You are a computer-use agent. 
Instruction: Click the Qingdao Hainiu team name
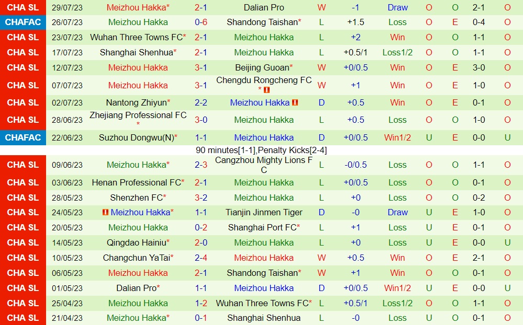(x=137, y=243)
